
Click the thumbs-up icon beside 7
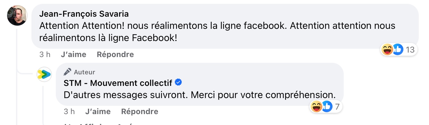pos(326,106)
